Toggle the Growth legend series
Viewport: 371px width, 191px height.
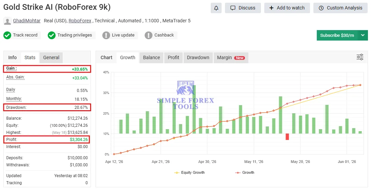click(245, 173)
